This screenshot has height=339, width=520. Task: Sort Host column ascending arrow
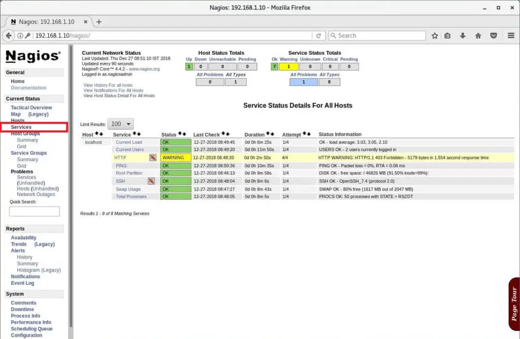pyautogui.click(x=97, y=133)
